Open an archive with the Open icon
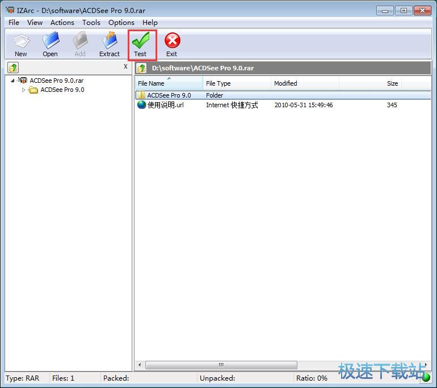This screenshot has width=437, height=388. 50,44
